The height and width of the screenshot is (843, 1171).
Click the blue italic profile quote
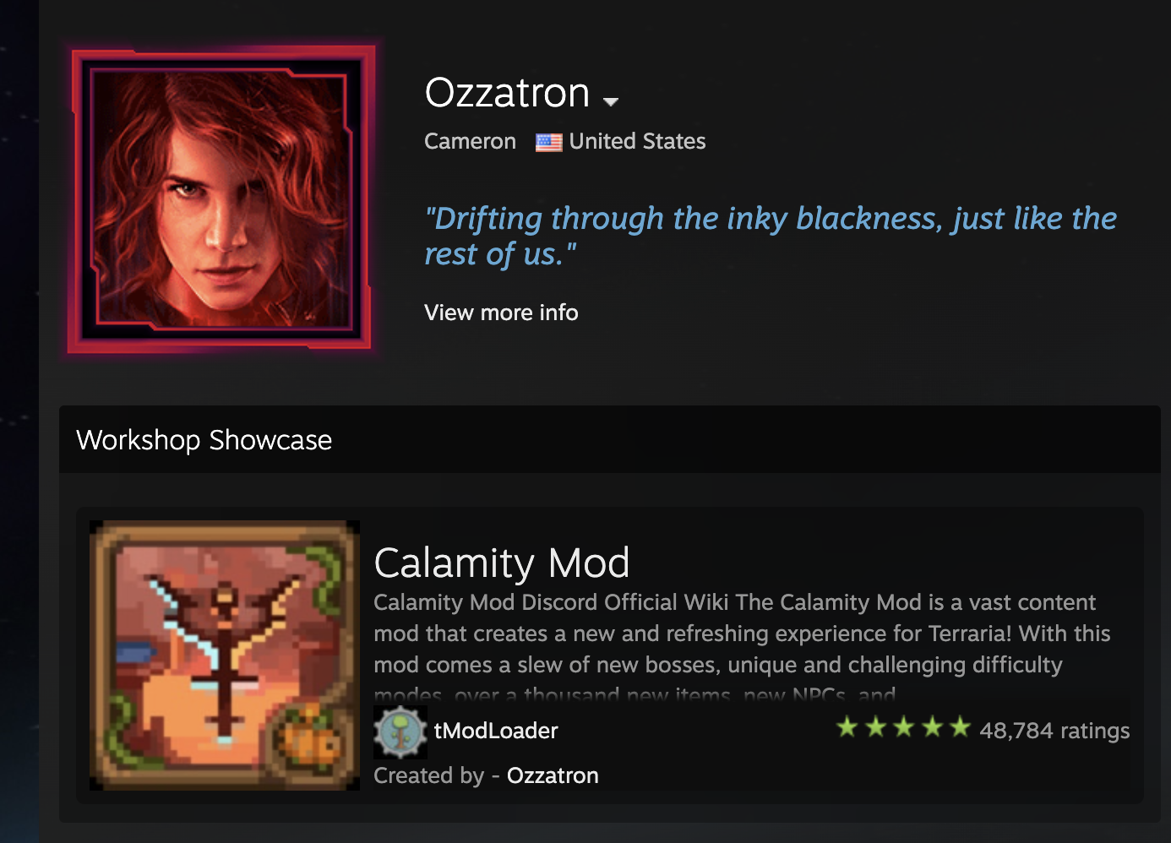click(769, 236)
